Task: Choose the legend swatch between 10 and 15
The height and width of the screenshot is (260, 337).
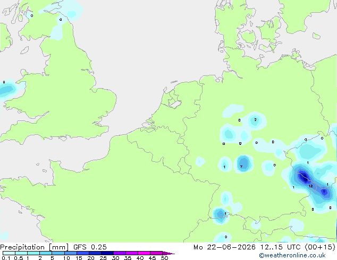Action: [70, 253]
